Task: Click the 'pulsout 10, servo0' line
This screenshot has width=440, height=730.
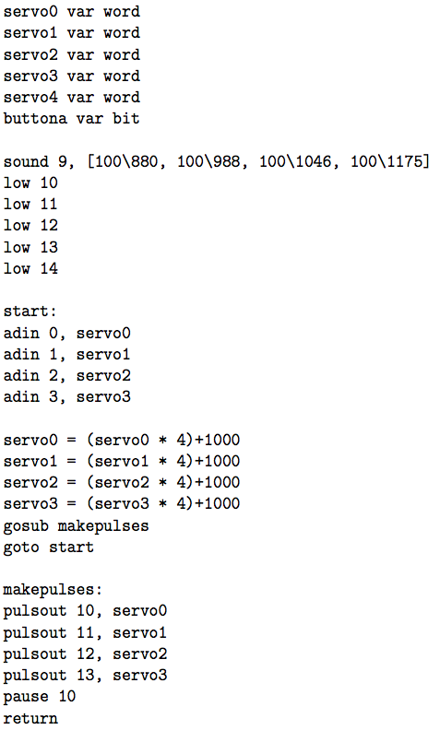Action: (x=85, y=611)
